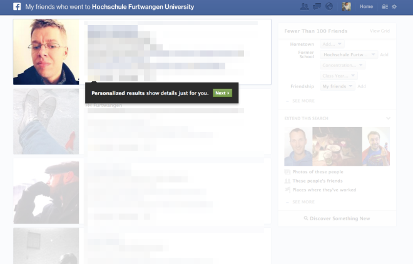
Task: Open the Concentration dropdown
Action: [x=343, y=65]
